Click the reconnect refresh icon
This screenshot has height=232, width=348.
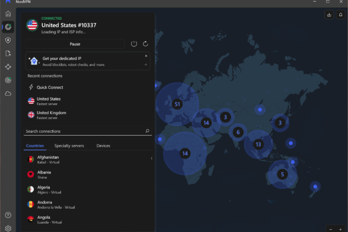click(x=145, y=43)
